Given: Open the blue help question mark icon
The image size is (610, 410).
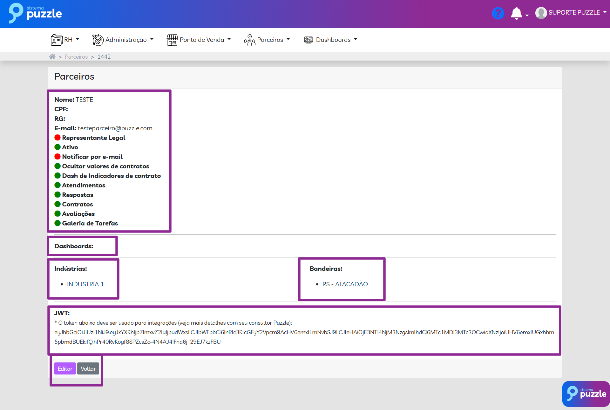Looking at the screenshot, I should [498, 13].
